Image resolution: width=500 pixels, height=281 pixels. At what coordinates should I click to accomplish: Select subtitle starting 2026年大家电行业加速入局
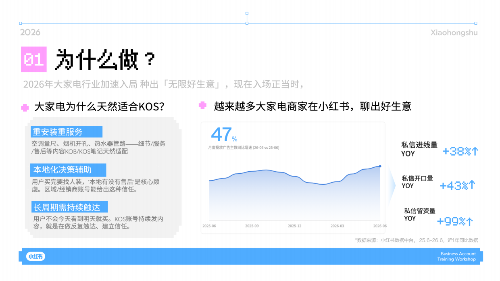(x=163, y=85)
